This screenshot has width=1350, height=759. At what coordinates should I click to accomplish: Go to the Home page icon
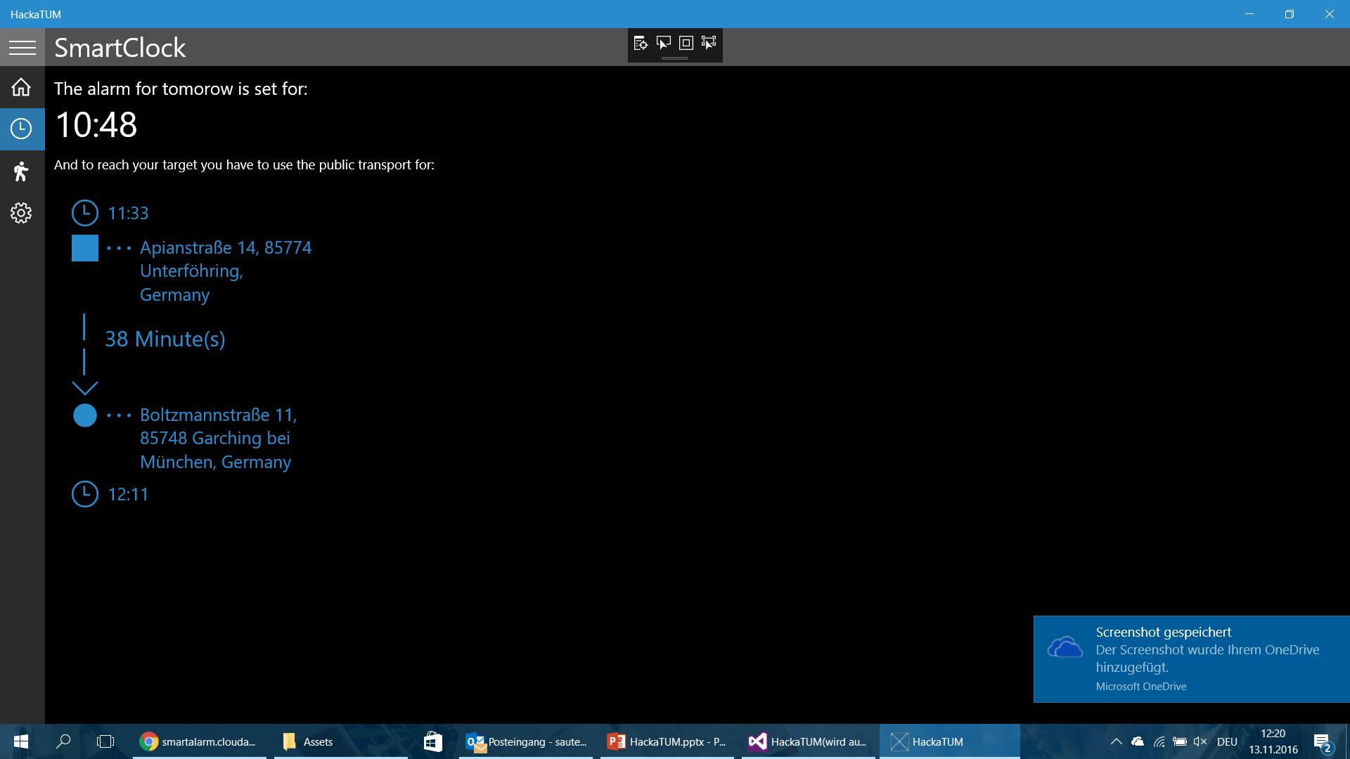(21, 87)
